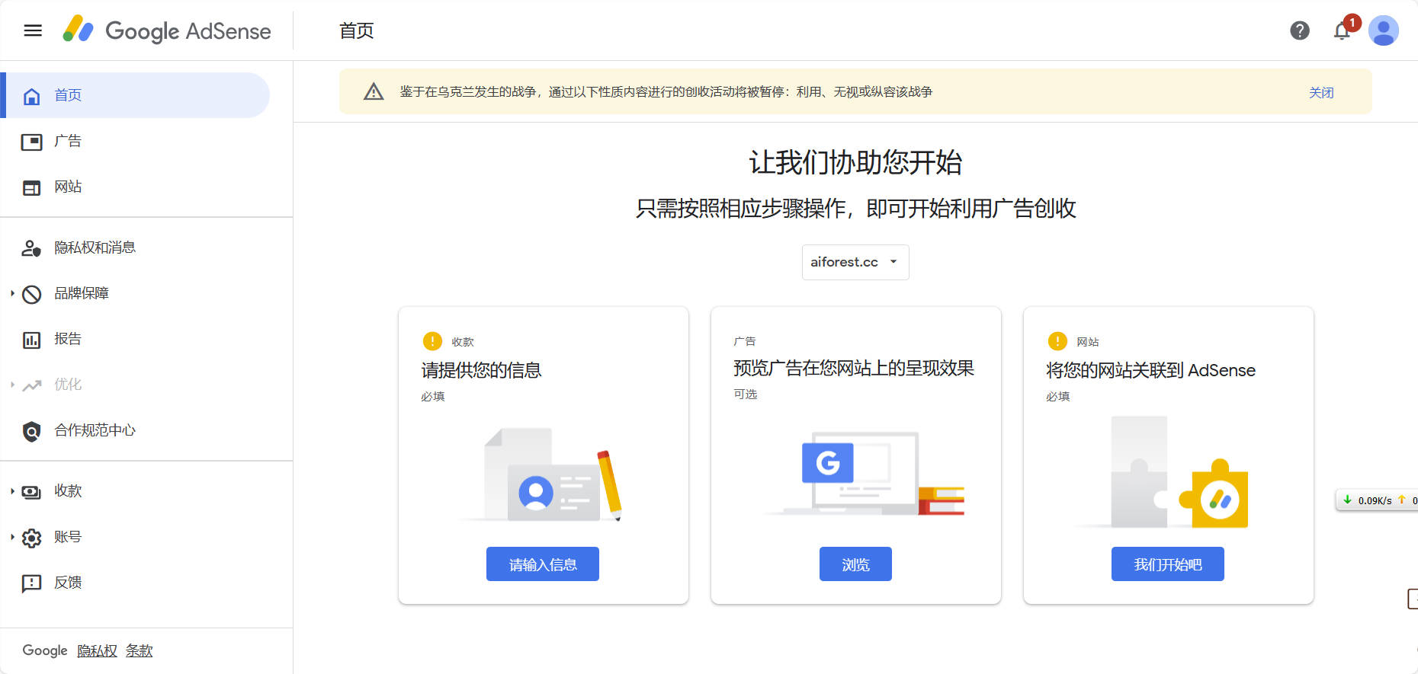The height and width of the screenshot is (674, 1418).
Task: Click the 请输入信息 button
Action: coord(543,564)
